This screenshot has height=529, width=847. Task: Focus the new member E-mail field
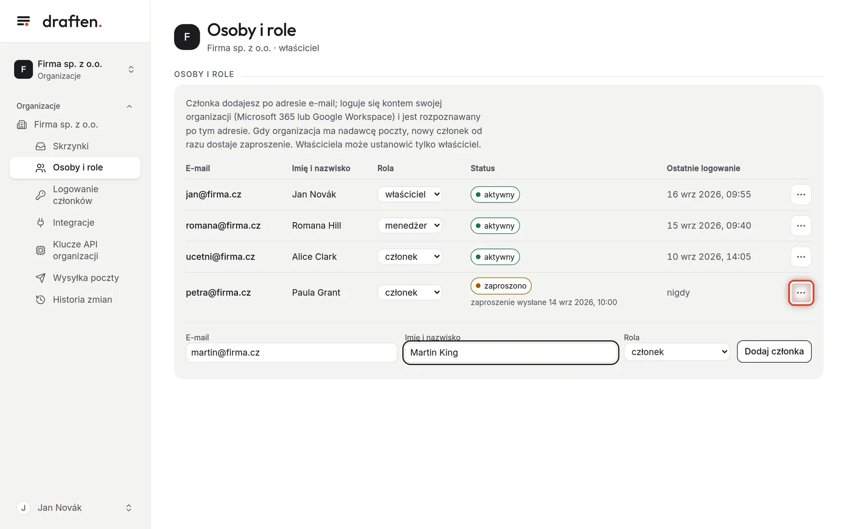tap(291, 353)
